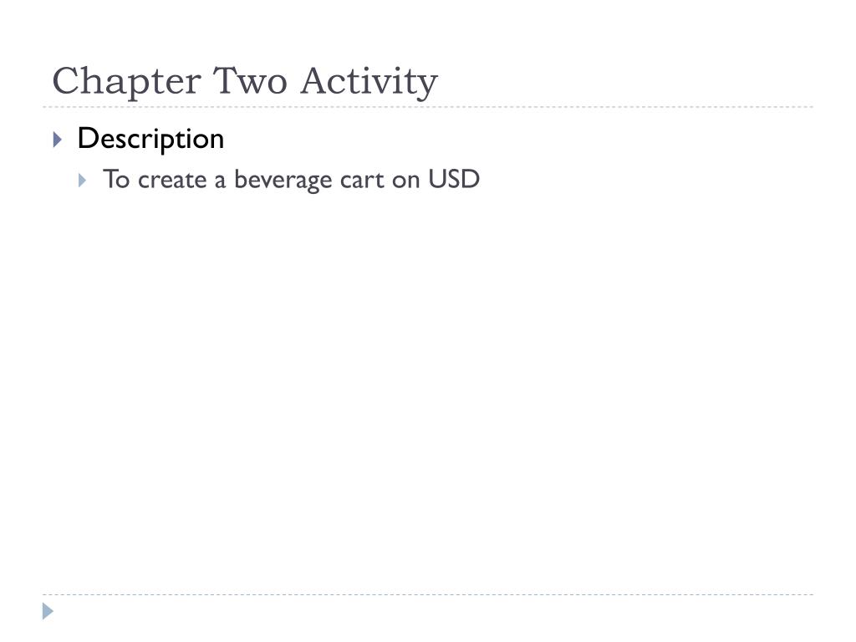This screenshot has width=856, height=642.
Task: Select the 'Chapter Two Activity' title
Action: 245,82
